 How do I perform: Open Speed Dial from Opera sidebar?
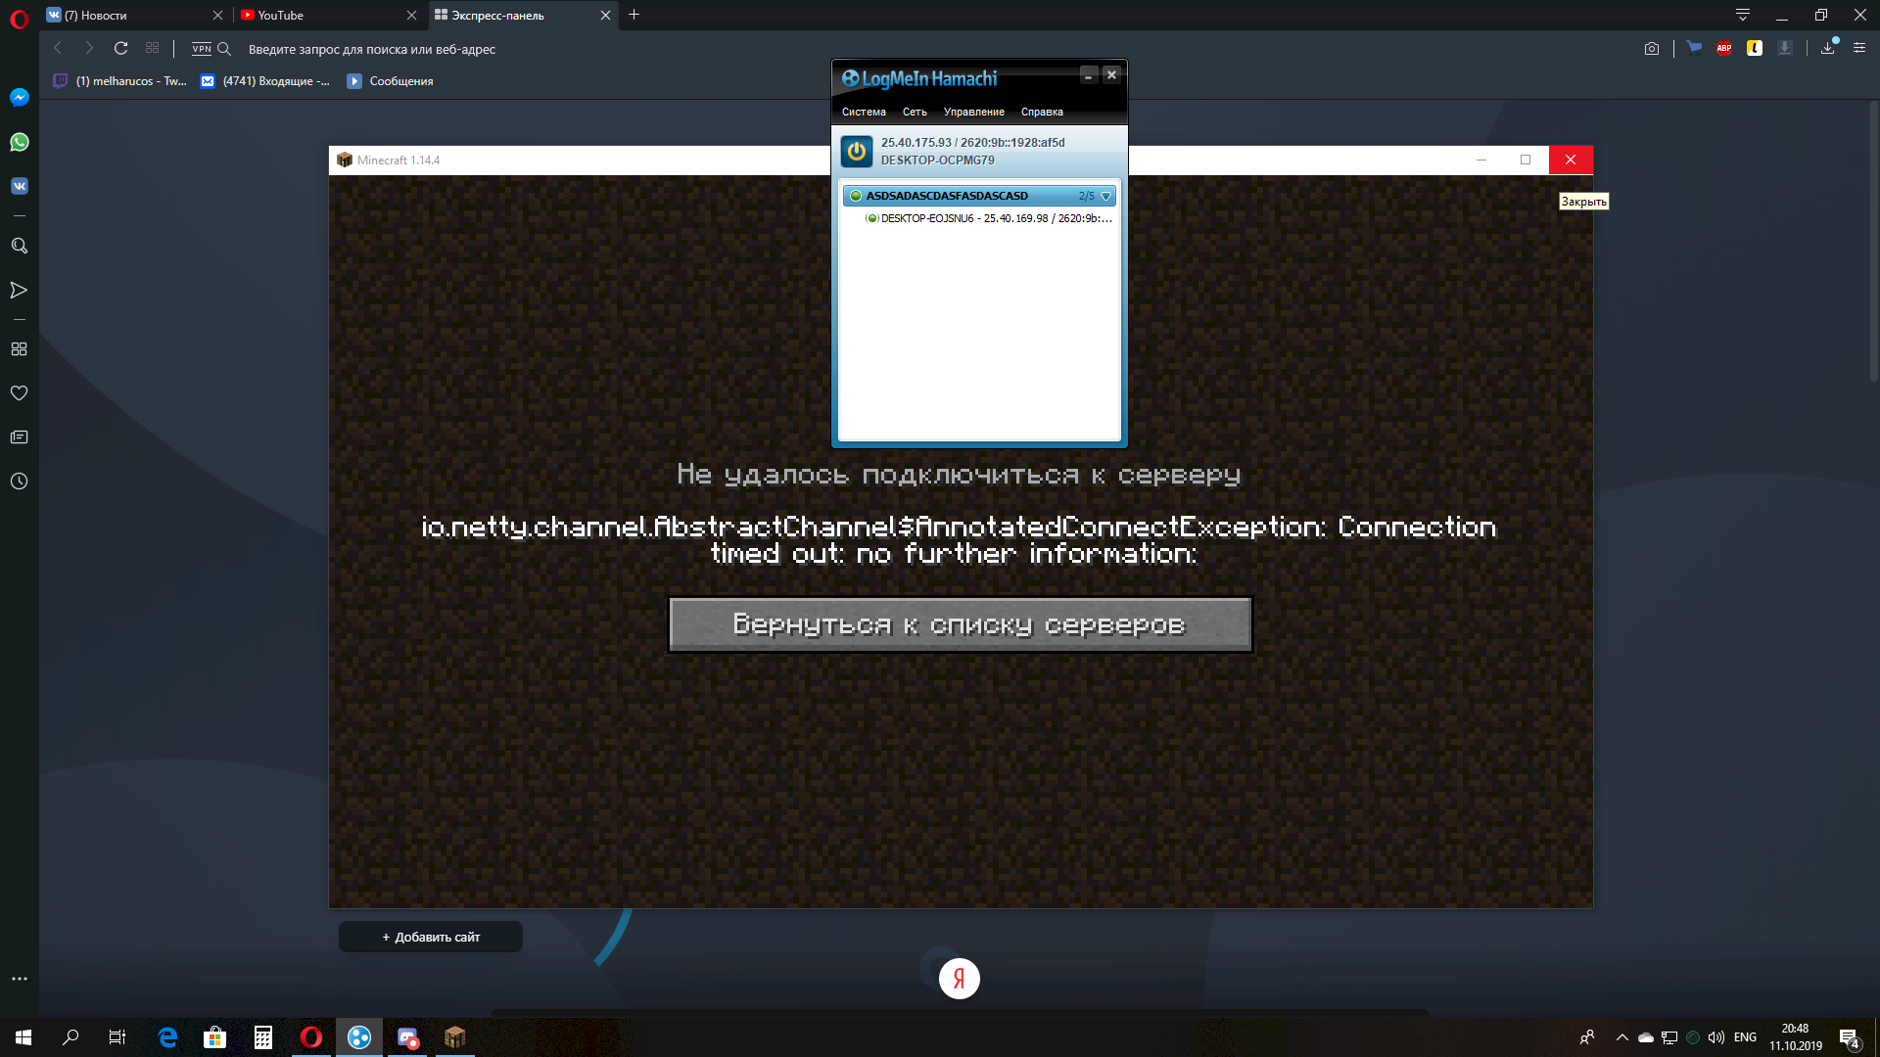[x=19, y=348]
